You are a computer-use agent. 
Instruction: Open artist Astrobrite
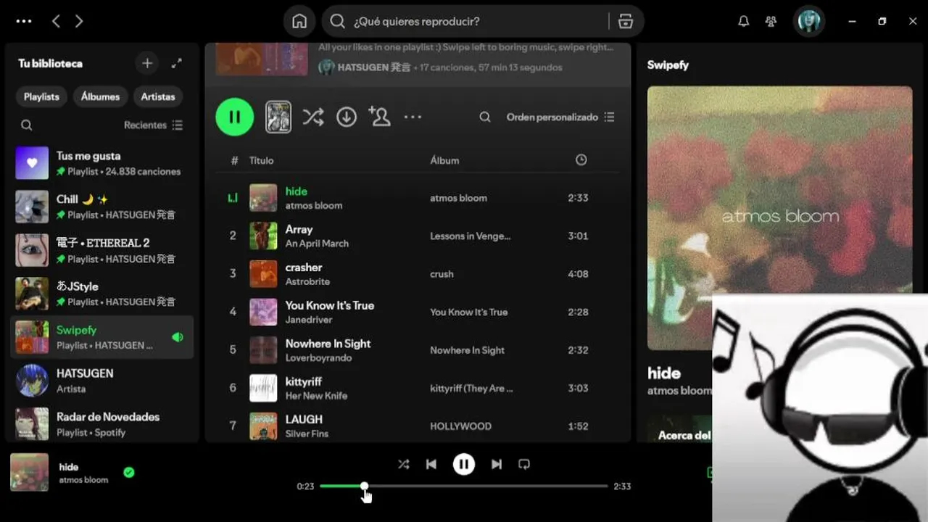pos(307,281)
